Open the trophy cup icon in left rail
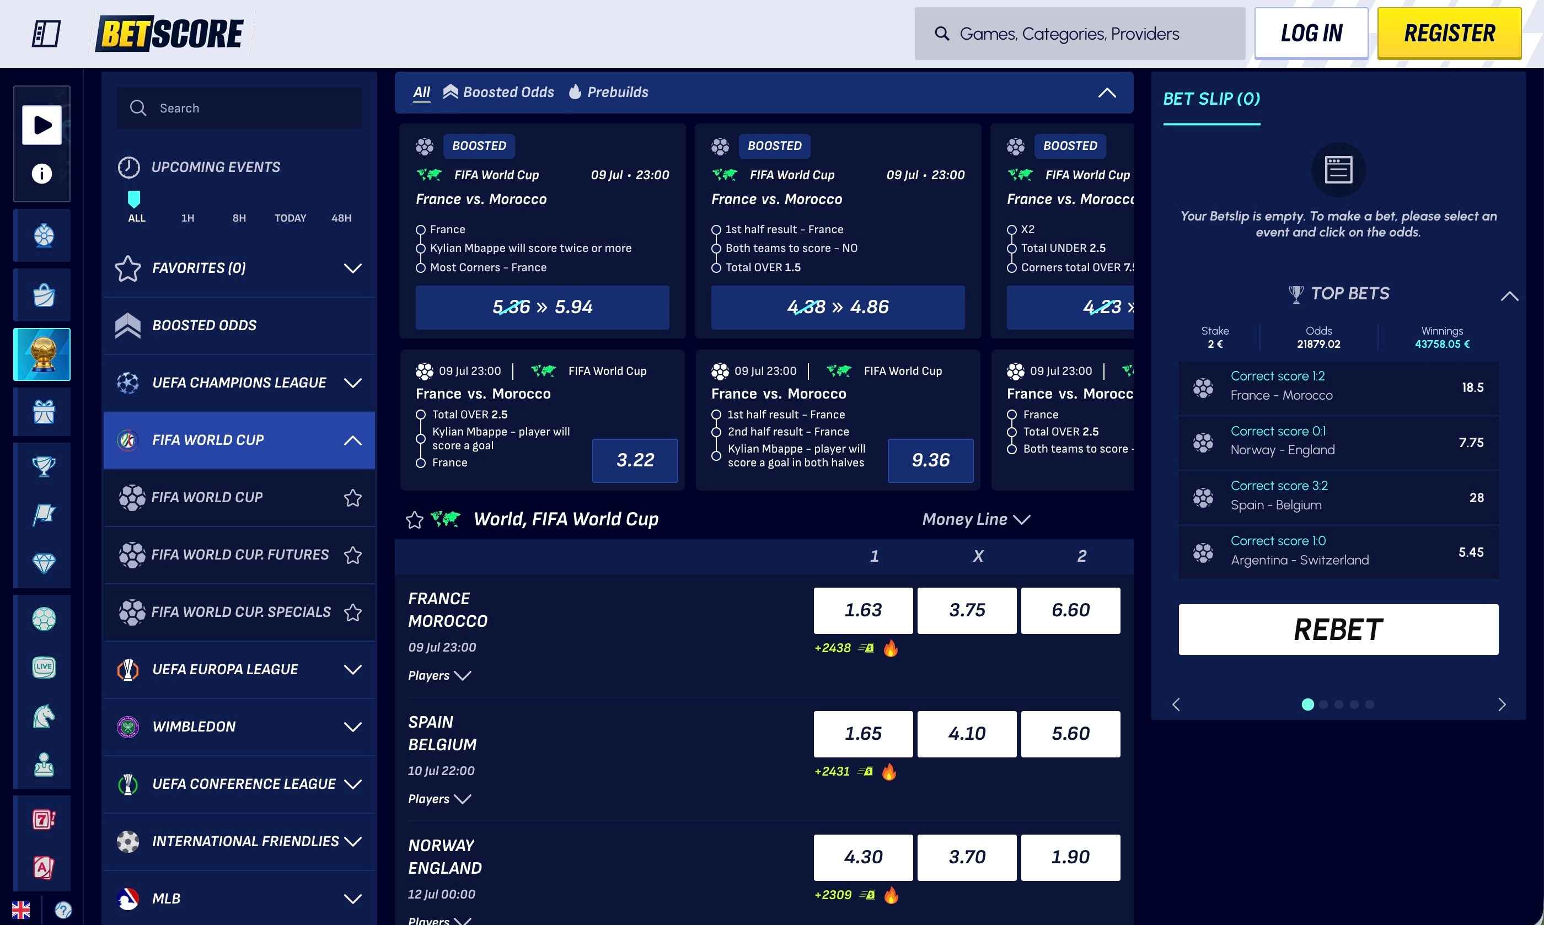This screenshot has width=1544, height=925. pos(44,465)
